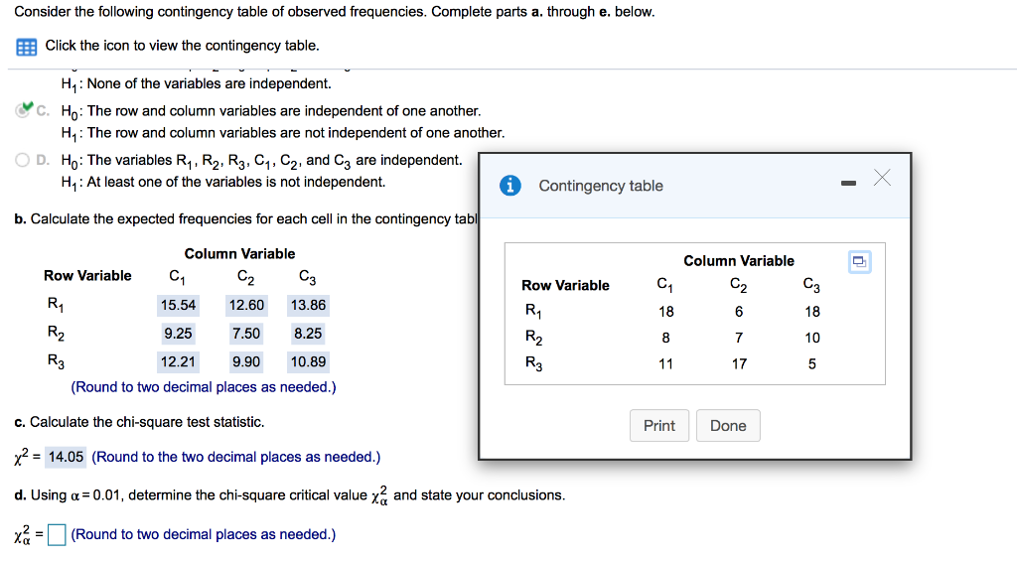The width and height of the screenshot is (1017, 561).
Task: Select radio option C hypotheses
Action: point(24,110)
